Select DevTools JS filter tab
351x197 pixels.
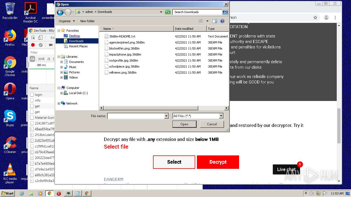point(49,59)
